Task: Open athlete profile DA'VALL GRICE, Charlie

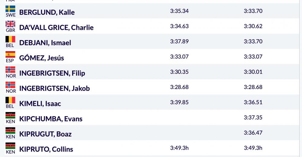Action: point(56,27)
